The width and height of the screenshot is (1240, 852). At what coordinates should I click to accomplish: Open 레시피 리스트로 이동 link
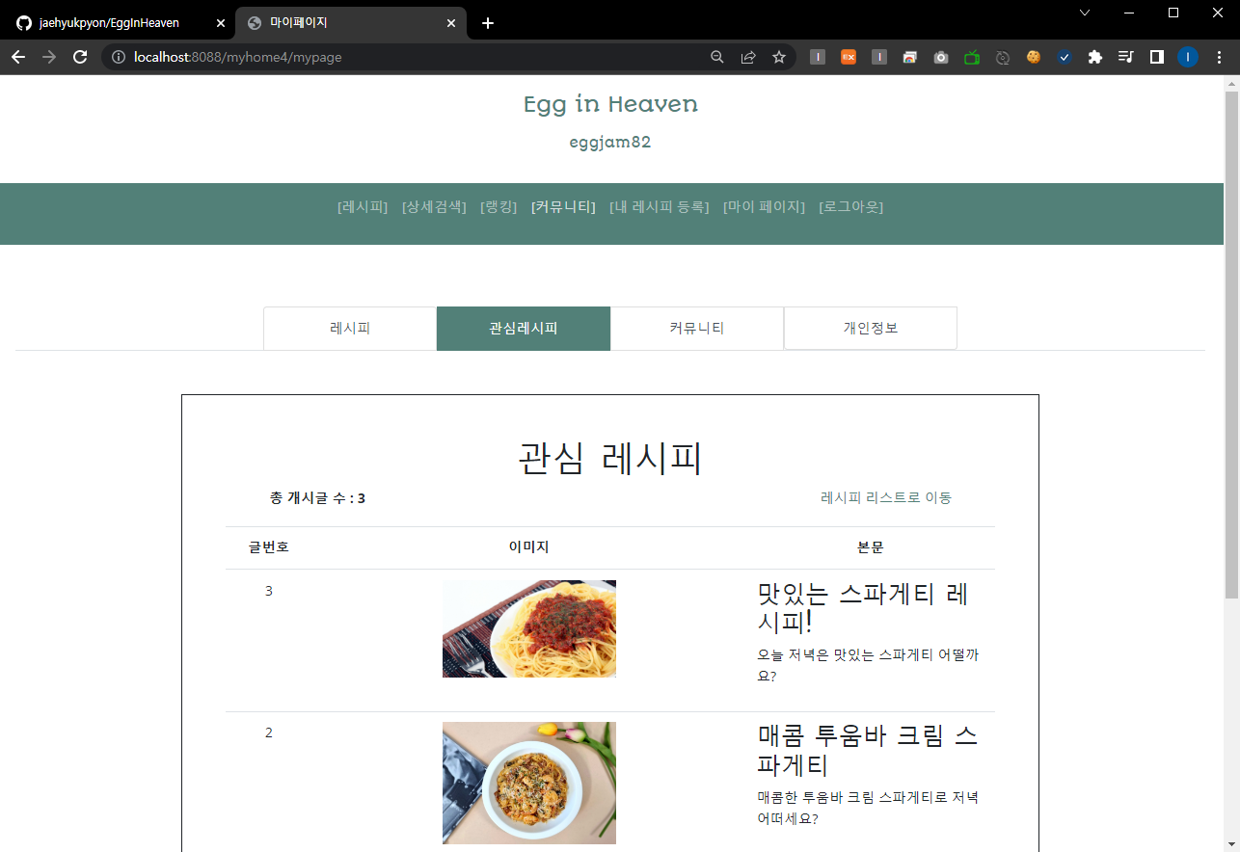885,496
